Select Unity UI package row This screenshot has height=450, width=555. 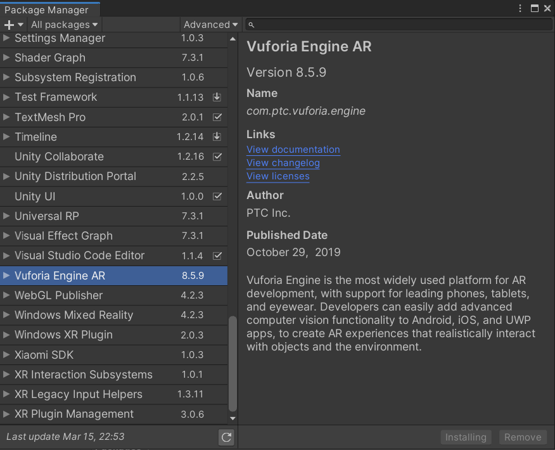tap(113, 196)
